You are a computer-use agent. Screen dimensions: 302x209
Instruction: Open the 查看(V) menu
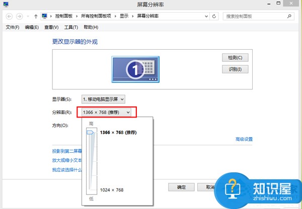tap(51, 27)
